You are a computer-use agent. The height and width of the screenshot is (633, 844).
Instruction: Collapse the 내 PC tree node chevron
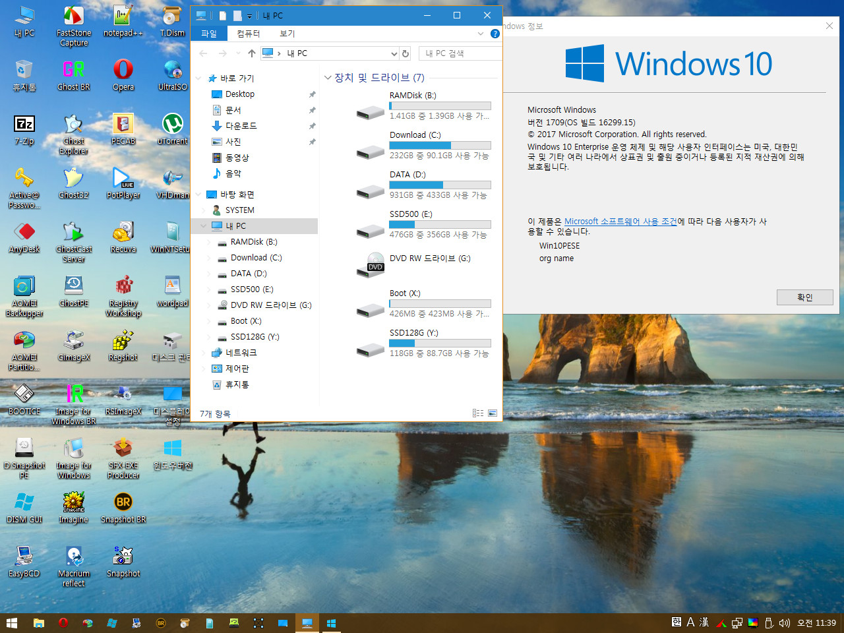tap(203, 226)
